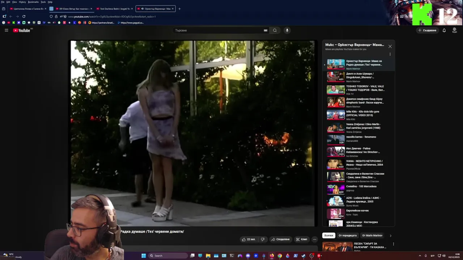Viewport: 463px width, 260px height.
Task: Open the partners.fanati bookmark
Action: [101, 23]
